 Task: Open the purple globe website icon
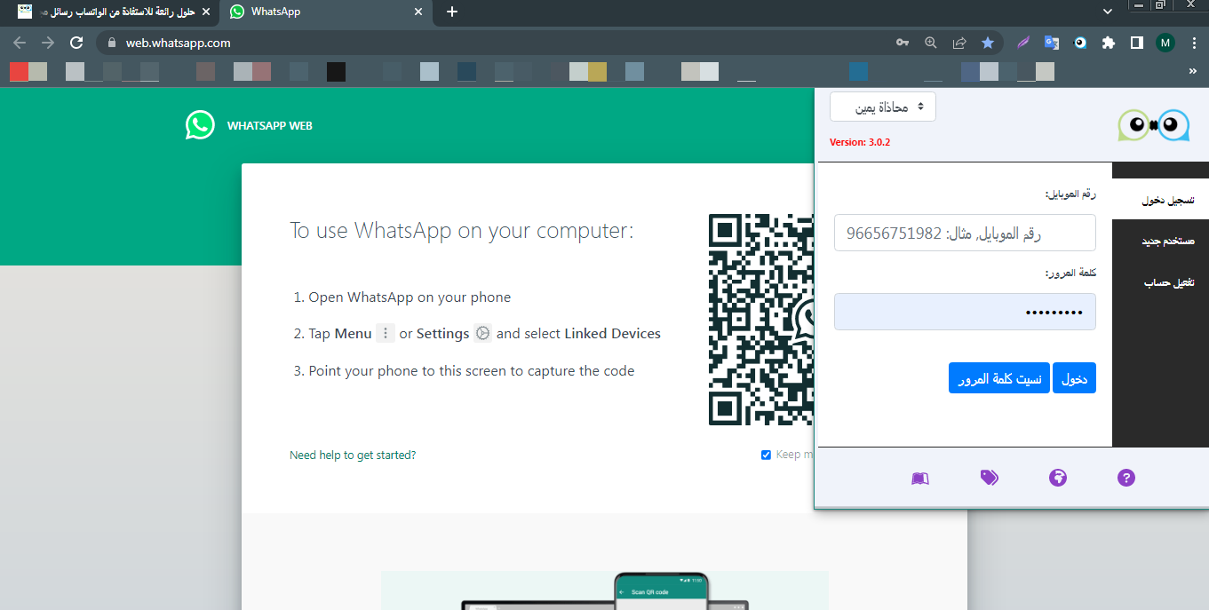1058,478
